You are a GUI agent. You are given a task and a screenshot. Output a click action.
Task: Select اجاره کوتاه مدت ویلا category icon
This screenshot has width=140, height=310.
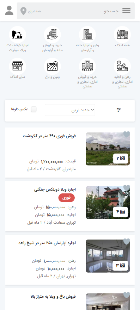coord(17,35)
